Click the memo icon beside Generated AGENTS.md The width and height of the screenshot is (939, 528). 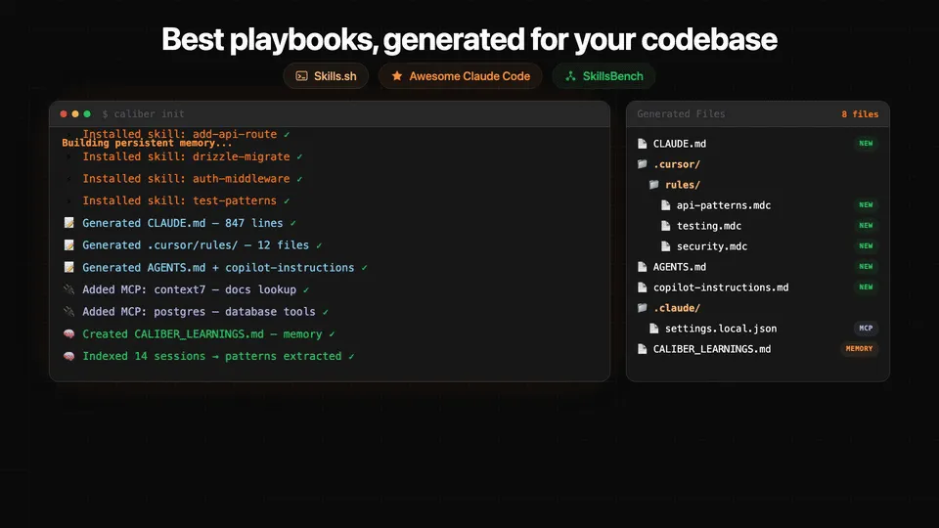tap(68, 267)
